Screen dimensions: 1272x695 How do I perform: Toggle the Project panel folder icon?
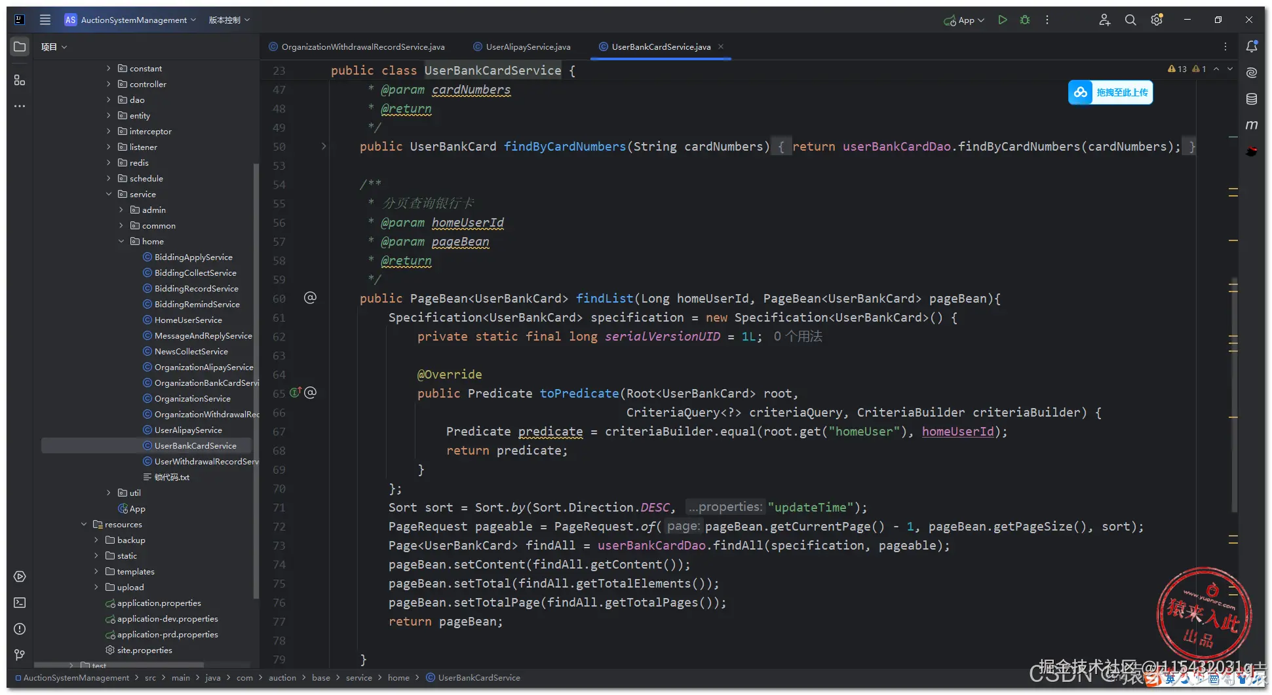20,47
